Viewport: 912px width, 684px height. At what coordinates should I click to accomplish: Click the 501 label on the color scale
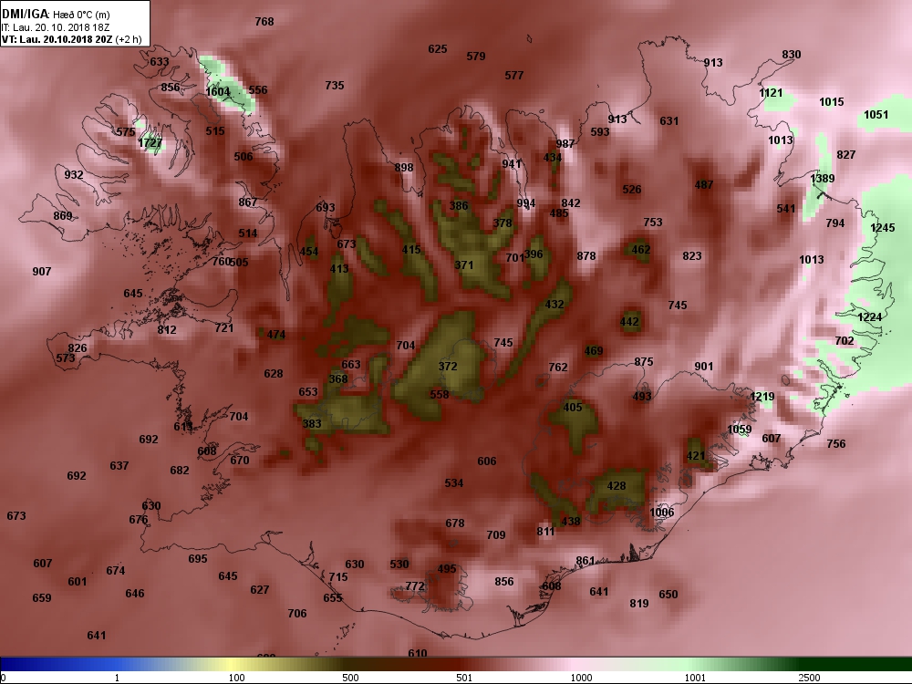(x=464, y=677)
